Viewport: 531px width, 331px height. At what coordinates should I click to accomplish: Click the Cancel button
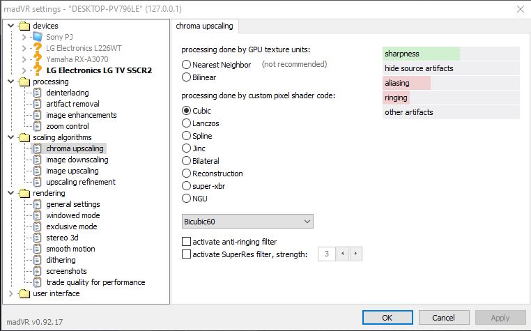coord(443,317)
